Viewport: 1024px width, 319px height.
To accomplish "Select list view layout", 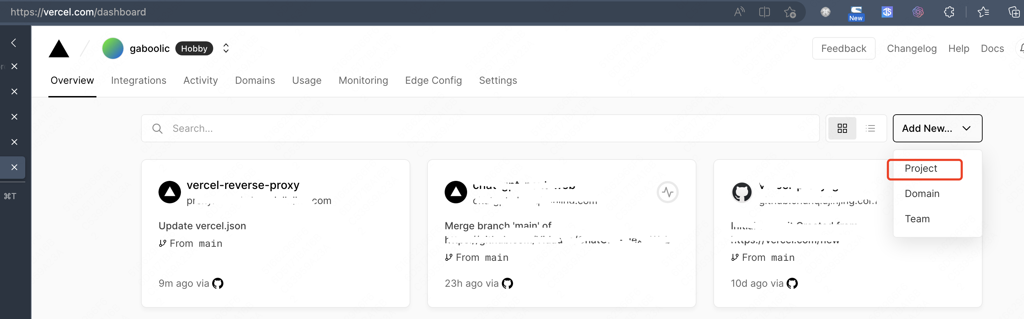I will click(870, 128).
